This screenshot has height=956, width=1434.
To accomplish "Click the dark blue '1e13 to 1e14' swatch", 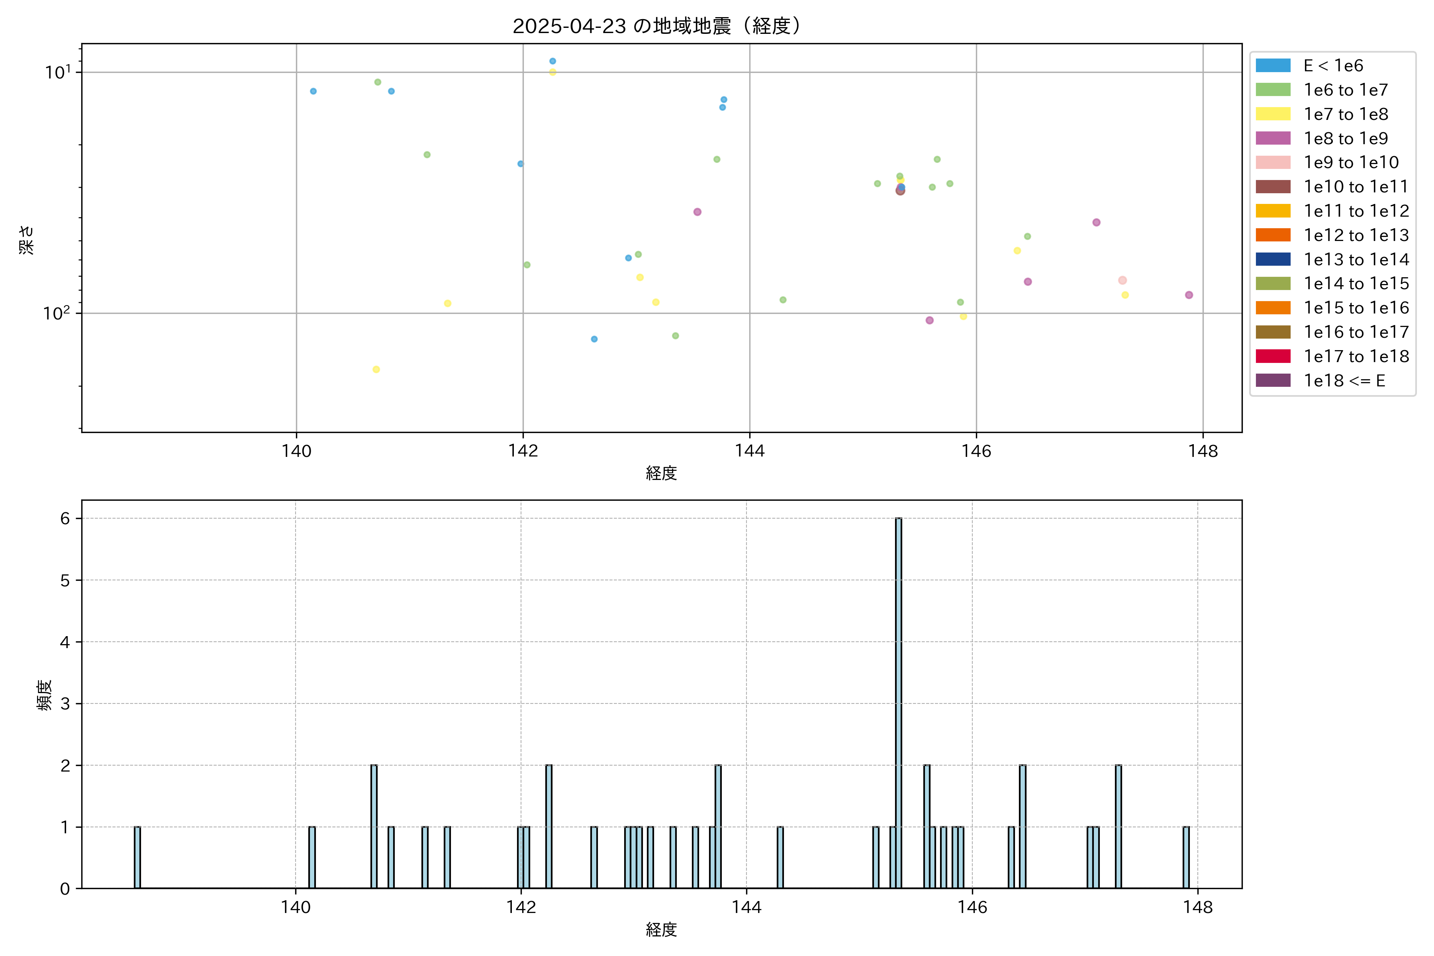I will click(1272, 259).
